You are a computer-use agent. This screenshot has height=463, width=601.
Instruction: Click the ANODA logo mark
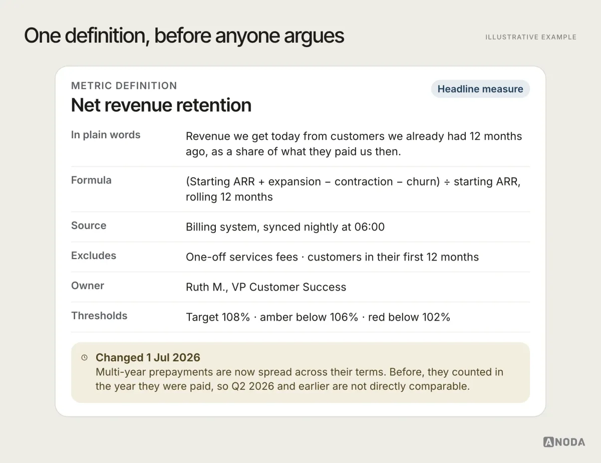point(564,442)
